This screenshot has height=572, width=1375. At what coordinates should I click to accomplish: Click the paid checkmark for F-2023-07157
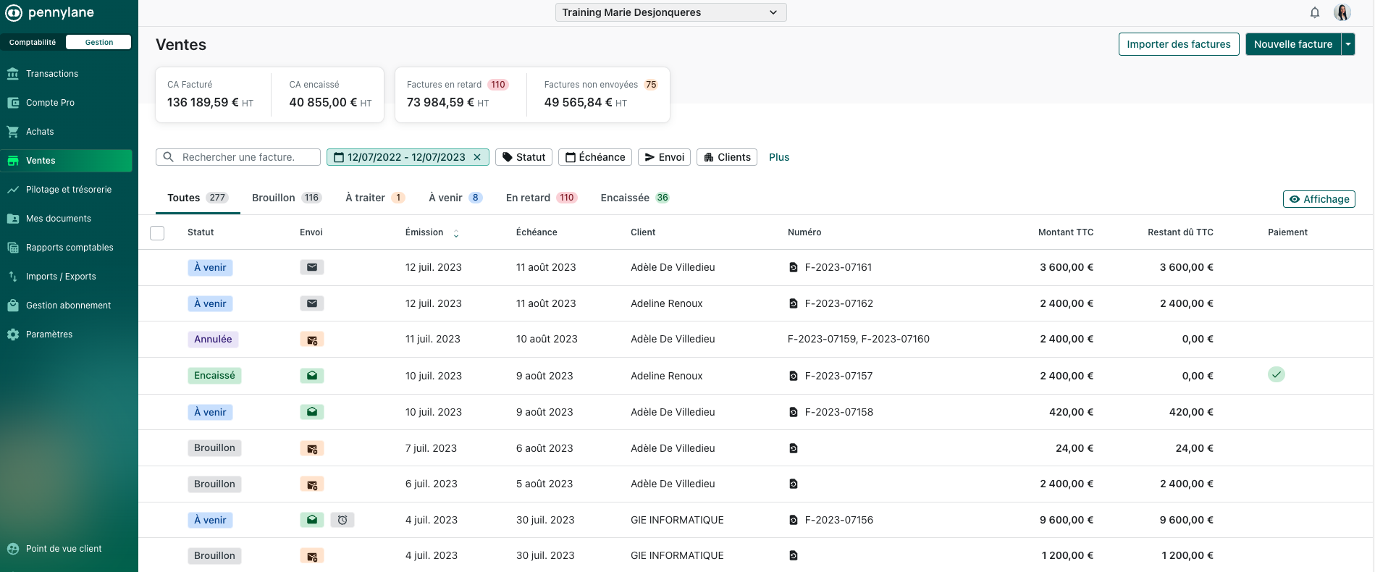(x=1277, y=374)
